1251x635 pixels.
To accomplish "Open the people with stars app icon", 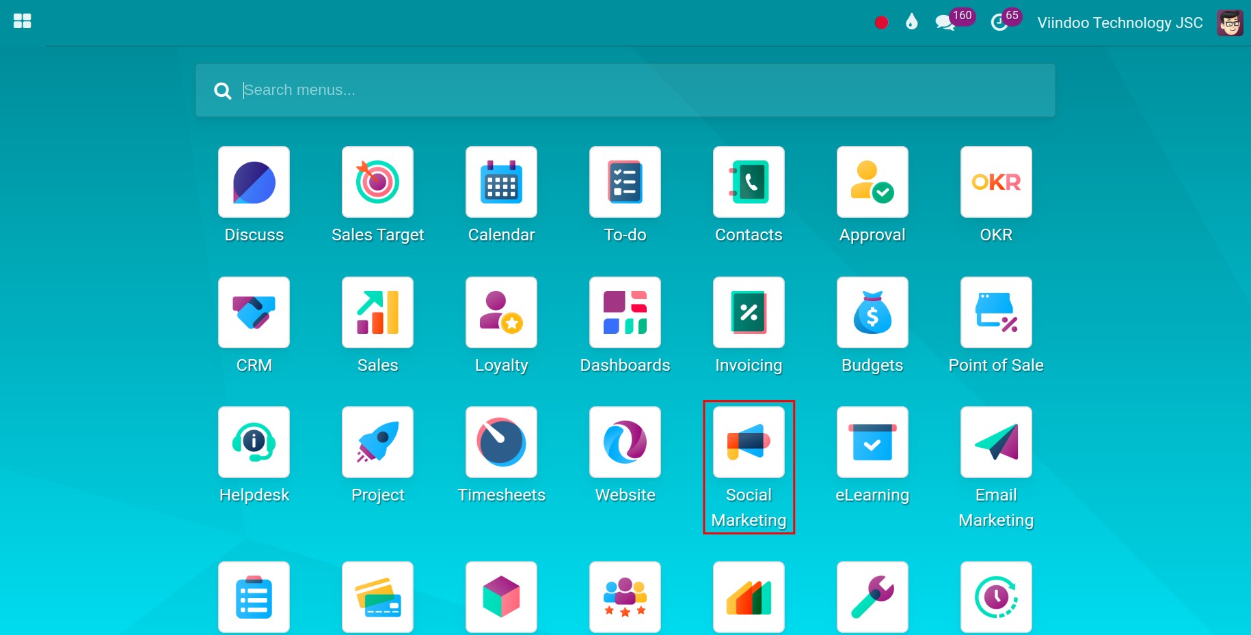I will click(x=625, y=597).
